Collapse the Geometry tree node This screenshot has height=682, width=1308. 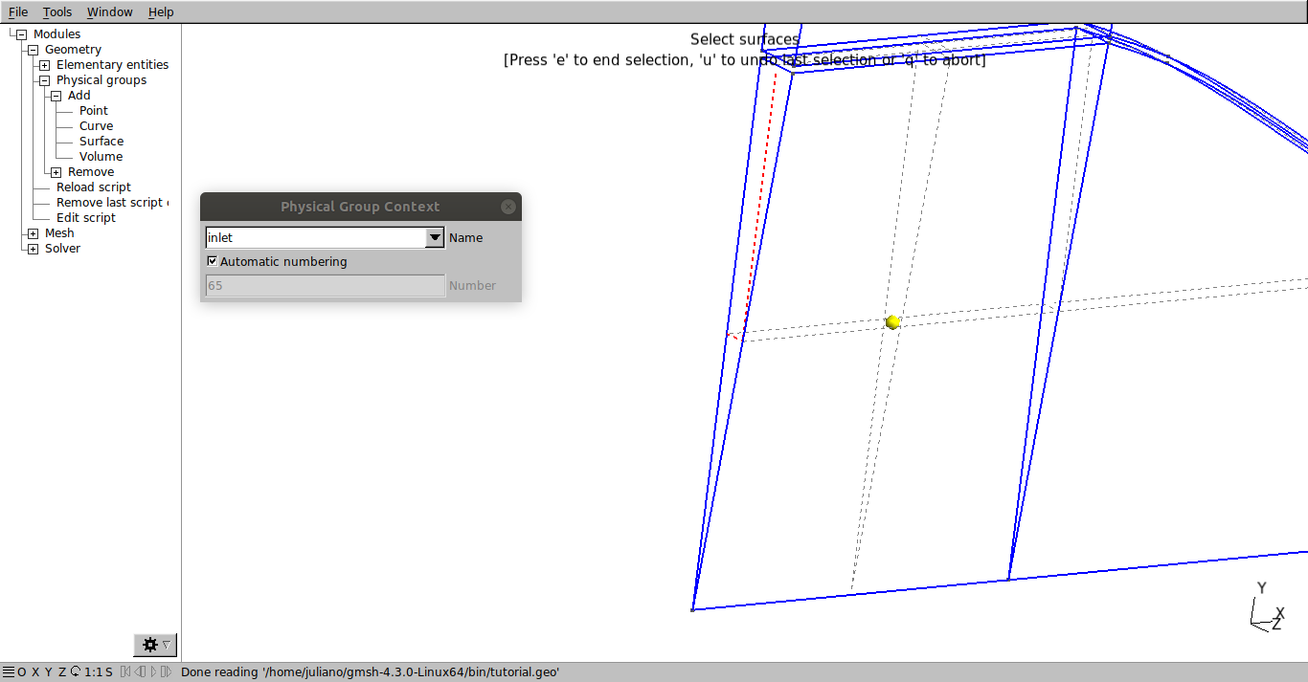pyautogui.click(x=33, y=50)
